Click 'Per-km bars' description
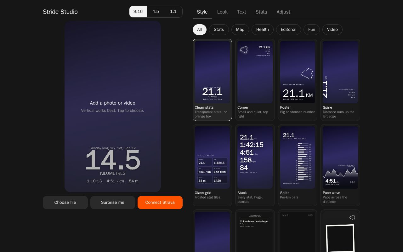Image resolution: width=403 pixels, height=252 pixels. tap(289, 198)
